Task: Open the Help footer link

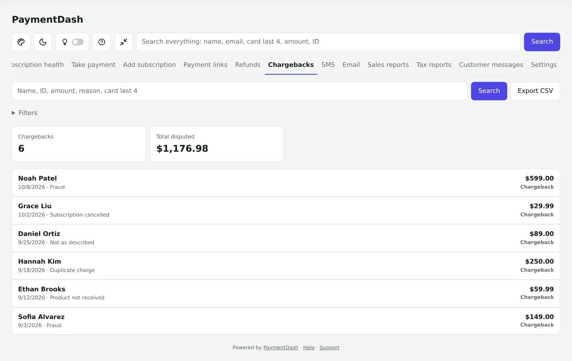Action: (309, 348)
